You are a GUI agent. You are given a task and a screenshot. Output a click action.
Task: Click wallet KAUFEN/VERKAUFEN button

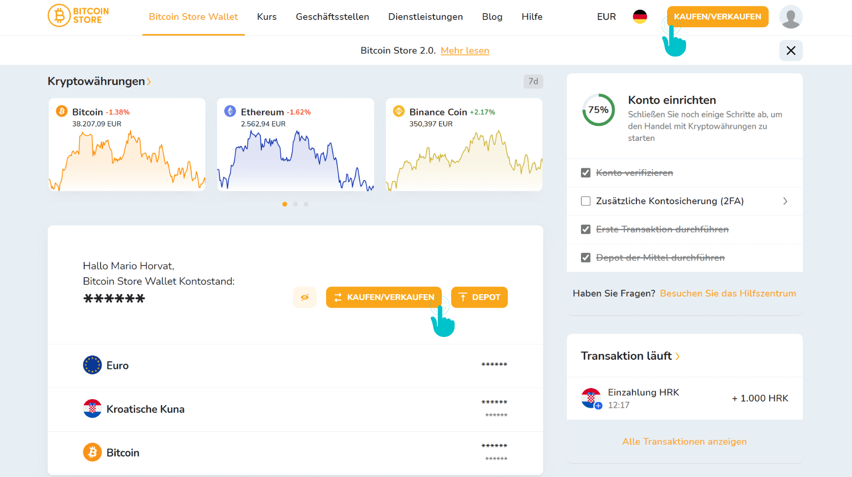click(x=384, y=297)
